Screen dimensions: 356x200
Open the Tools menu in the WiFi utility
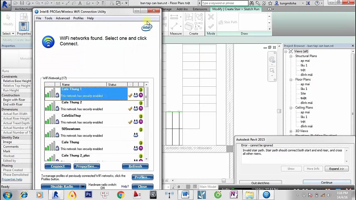(48, 18)
